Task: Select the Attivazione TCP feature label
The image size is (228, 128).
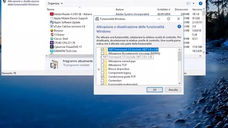Action: pos(117,65)
